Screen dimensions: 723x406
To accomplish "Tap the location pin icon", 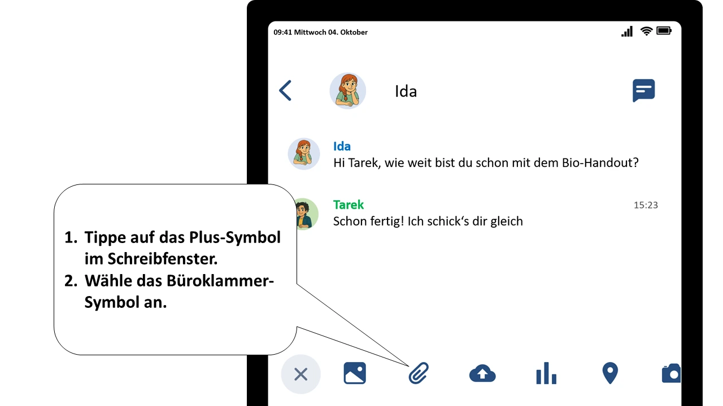I will coord(610,373).
